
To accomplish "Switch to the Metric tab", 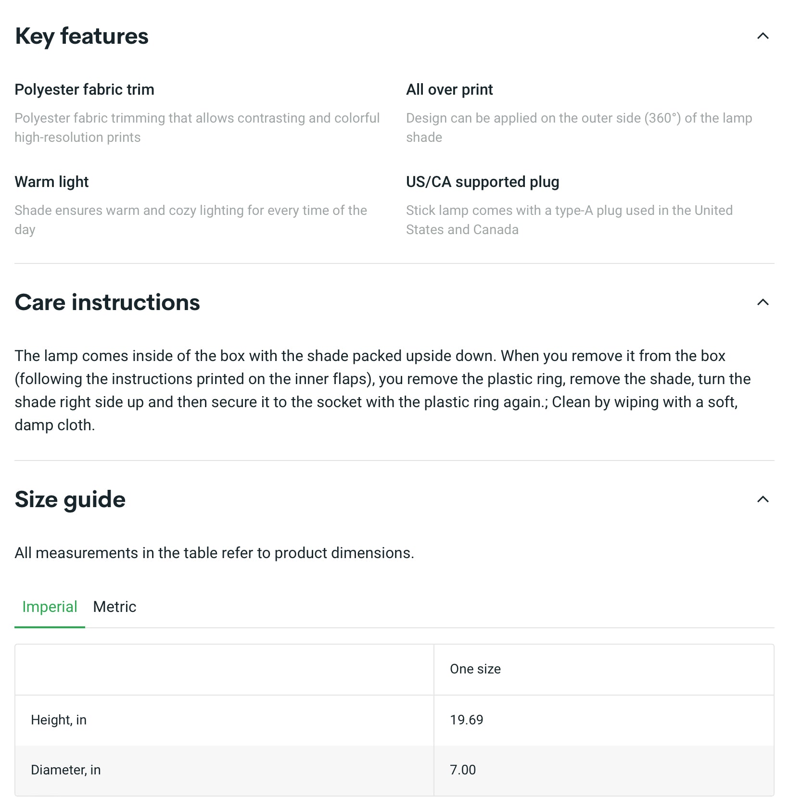I will (115, 607).
